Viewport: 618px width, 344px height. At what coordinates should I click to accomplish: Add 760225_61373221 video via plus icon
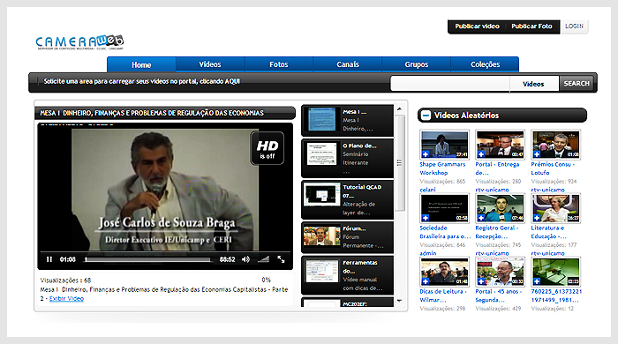(537, 281)
